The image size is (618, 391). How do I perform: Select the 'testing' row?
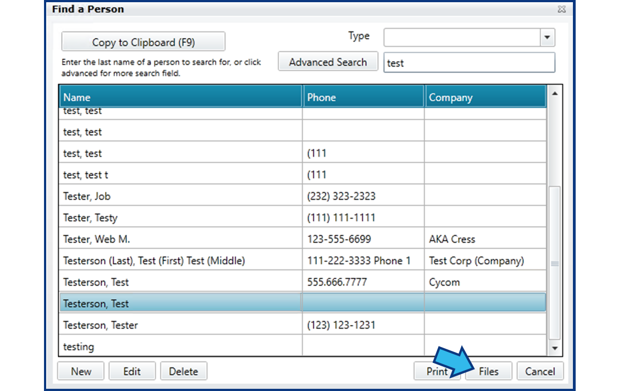[x=303, y=346]
